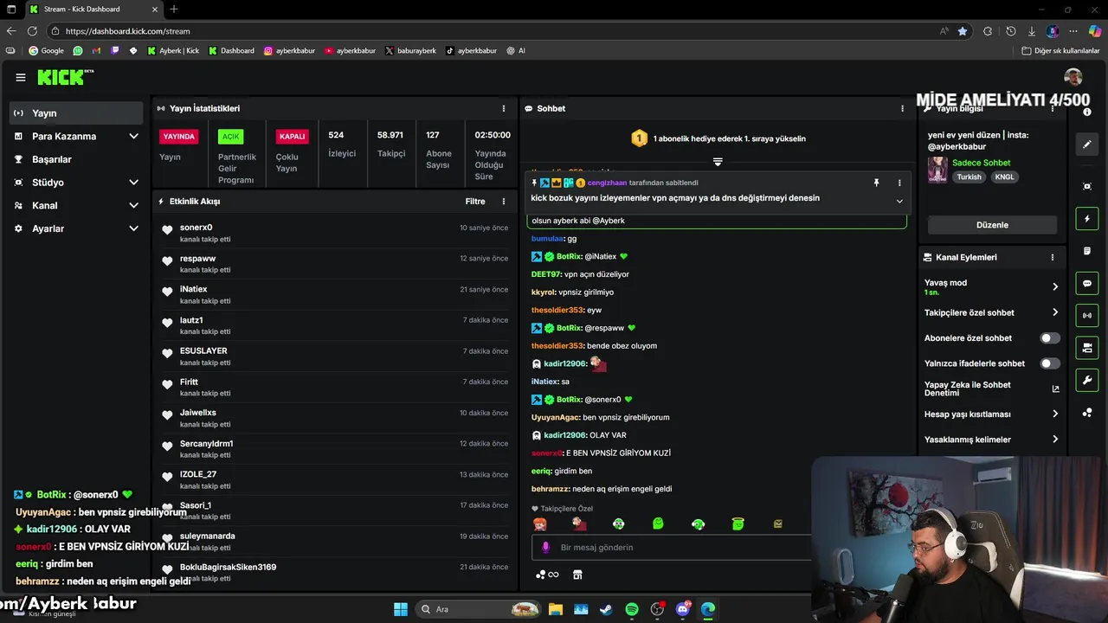Open the external link icon for Yapay Zeka Denetimi

(1055, 389)
